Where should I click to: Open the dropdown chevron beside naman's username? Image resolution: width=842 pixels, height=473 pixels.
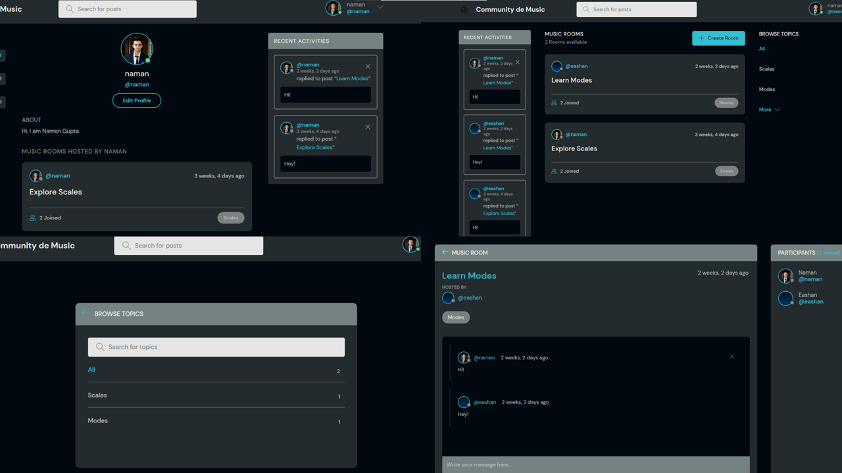pyautogui.click(x=380, y=7)
